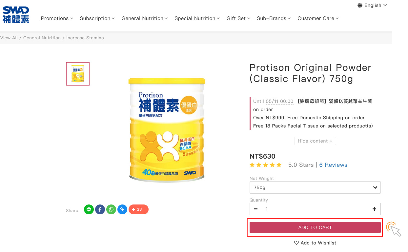
Task: Share product through WhatsApp icon
Action: tap(111, 209)
